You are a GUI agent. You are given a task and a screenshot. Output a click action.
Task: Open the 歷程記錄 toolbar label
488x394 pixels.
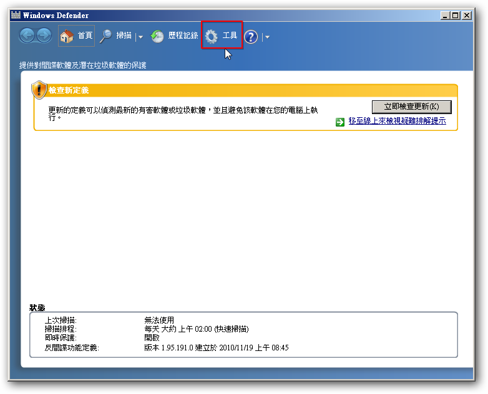click(x=183, y=36)
